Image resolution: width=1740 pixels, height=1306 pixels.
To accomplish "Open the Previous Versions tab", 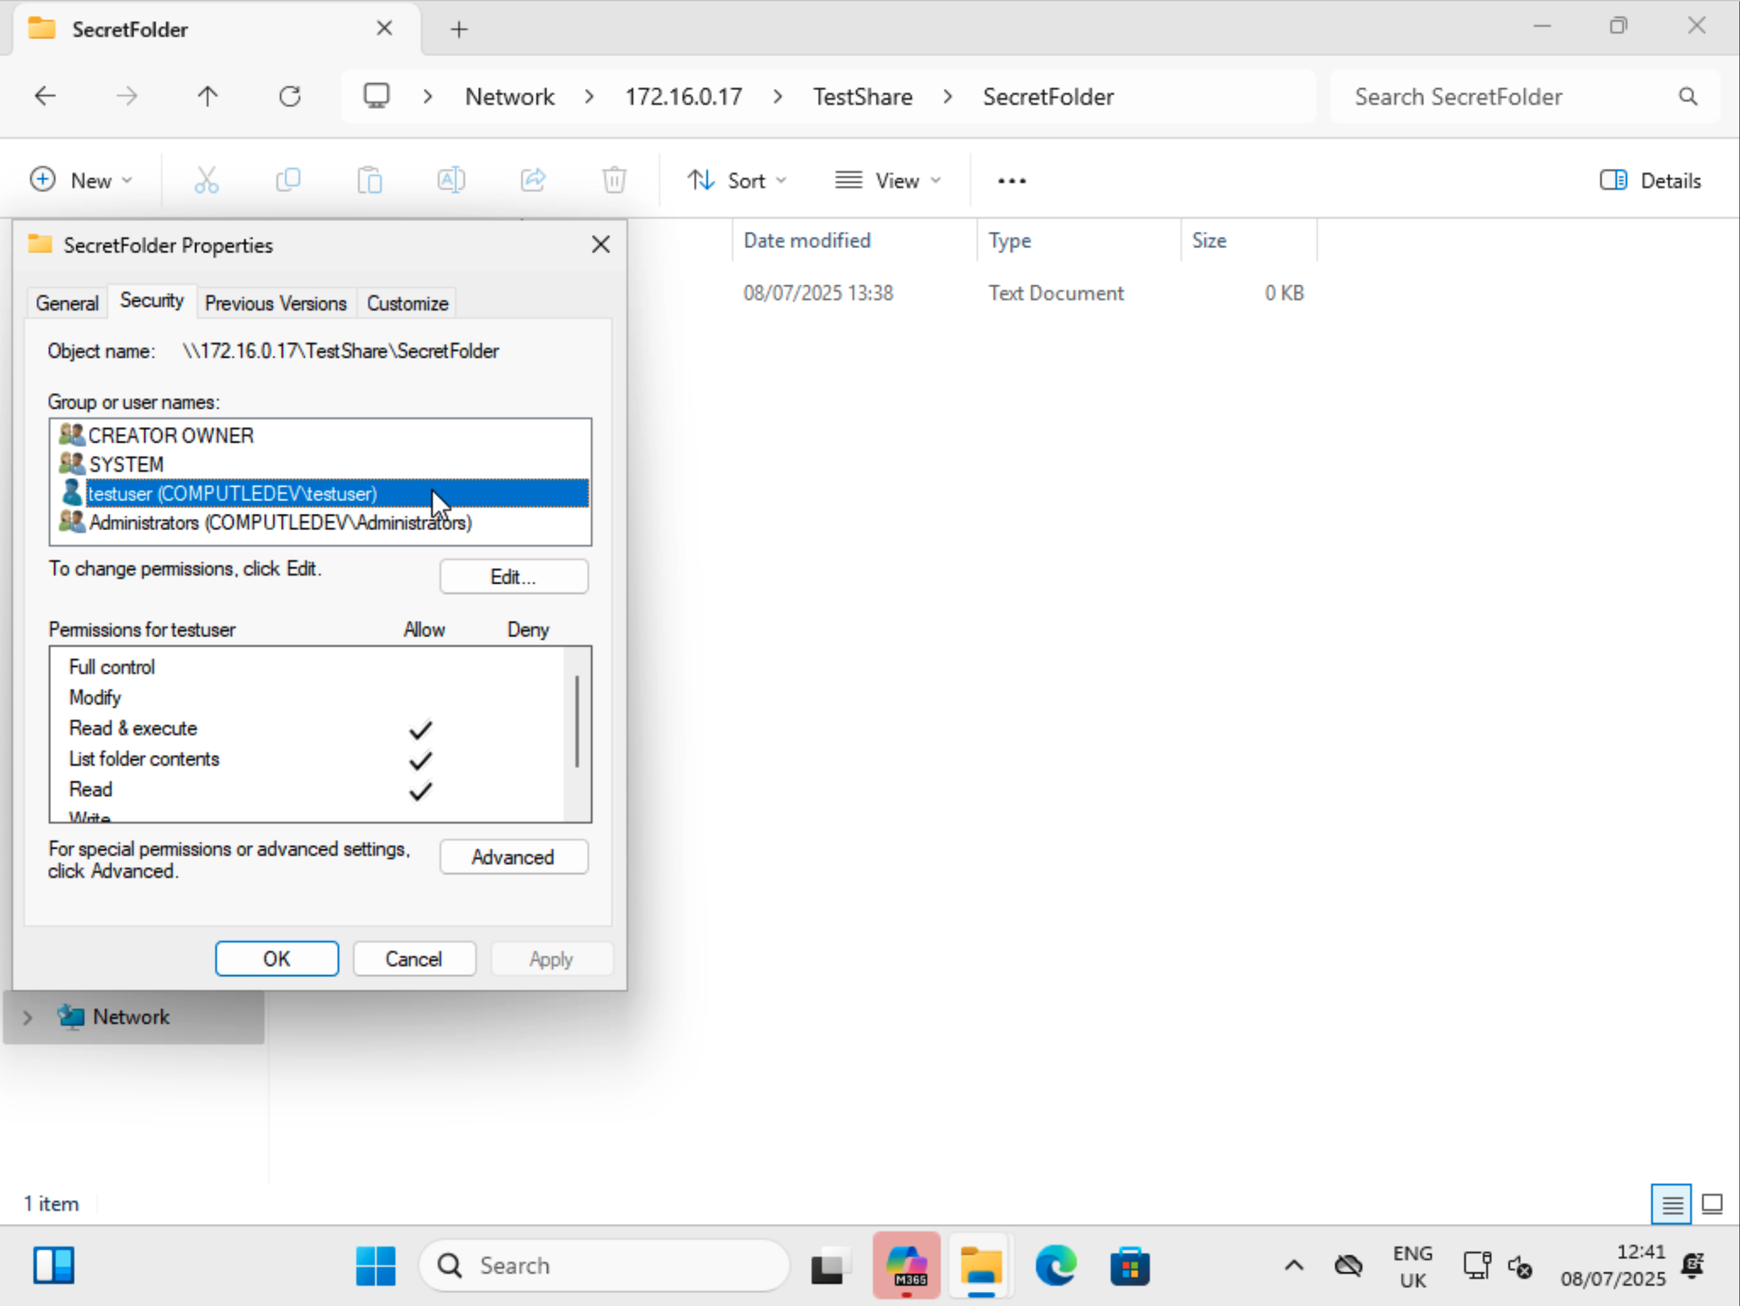I will [276, 304].
